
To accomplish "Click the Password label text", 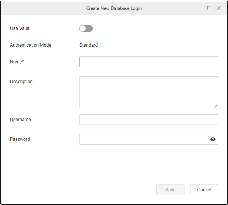I will [x=20, y=139].
